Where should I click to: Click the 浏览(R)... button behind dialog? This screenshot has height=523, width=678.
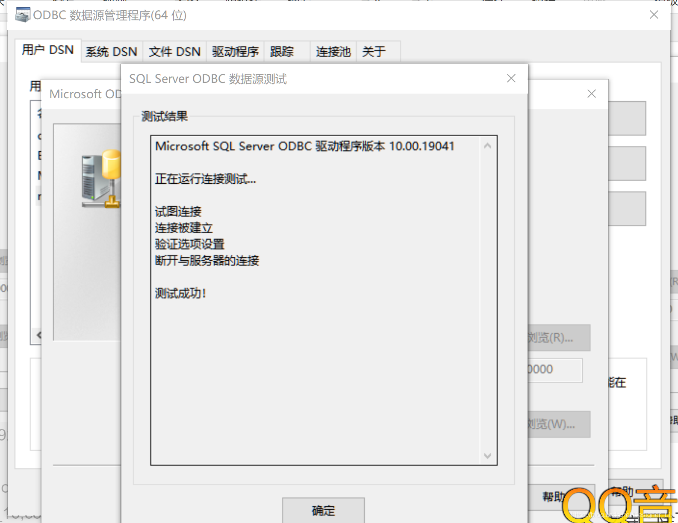[559, 338]
